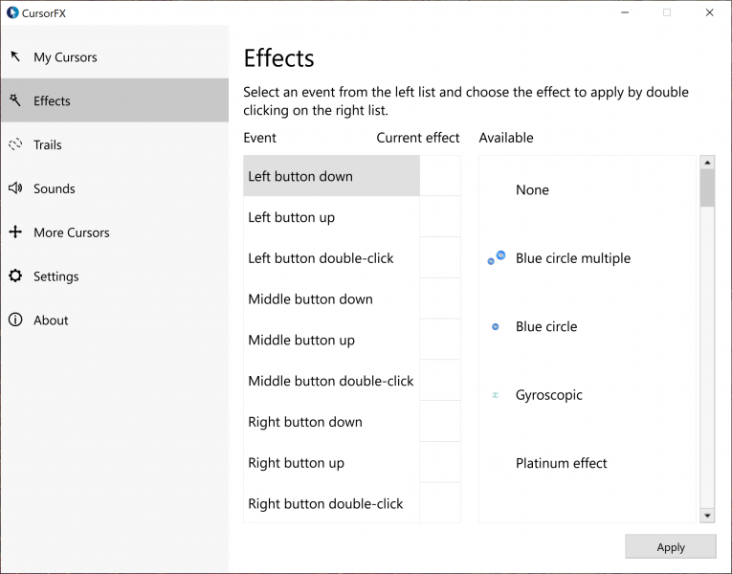Viewport: 732px width, 574px height.
Task: Select the Left button up event
Action: (292, 217)
